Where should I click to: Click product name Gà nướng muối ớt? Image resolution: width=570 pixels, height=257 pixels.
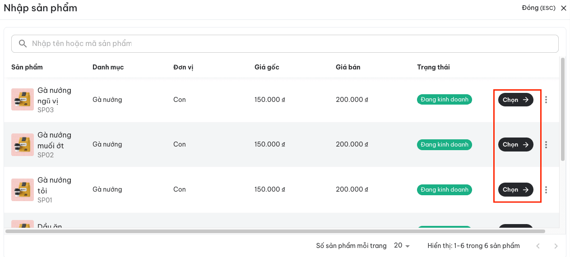coord(54,140)
